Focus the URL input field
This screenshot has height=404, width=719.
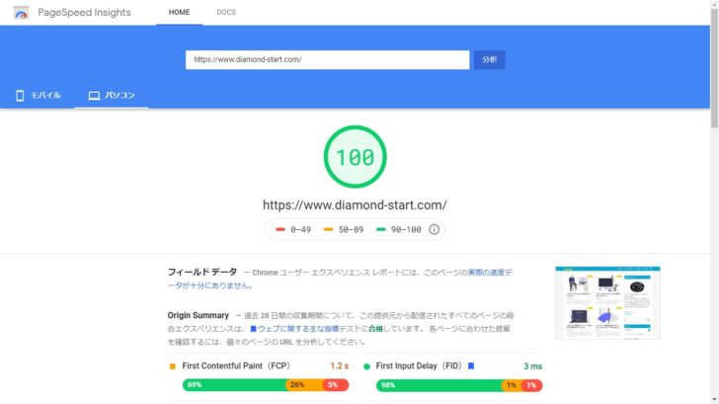(x=328, y=59)
